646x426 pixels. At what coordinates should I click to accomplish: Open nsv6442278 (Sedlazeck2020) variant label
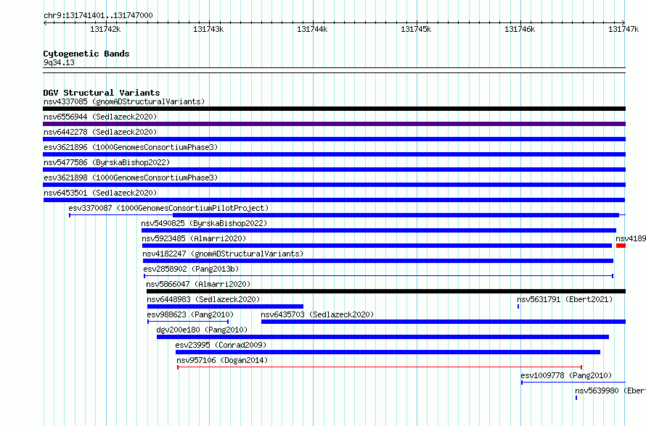point(100,132)
